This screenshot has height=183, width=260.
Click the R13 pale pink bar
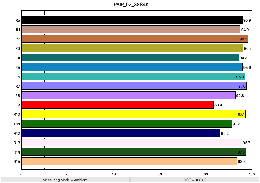[132, 142]
